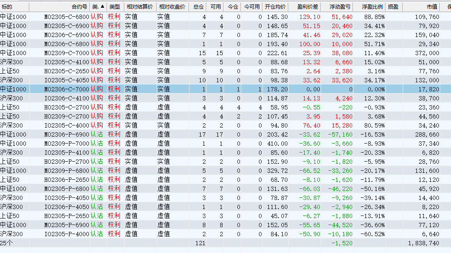Click price spread cell 129.10
The width and height of the screenshot is (451, 253).
(309, 17)
